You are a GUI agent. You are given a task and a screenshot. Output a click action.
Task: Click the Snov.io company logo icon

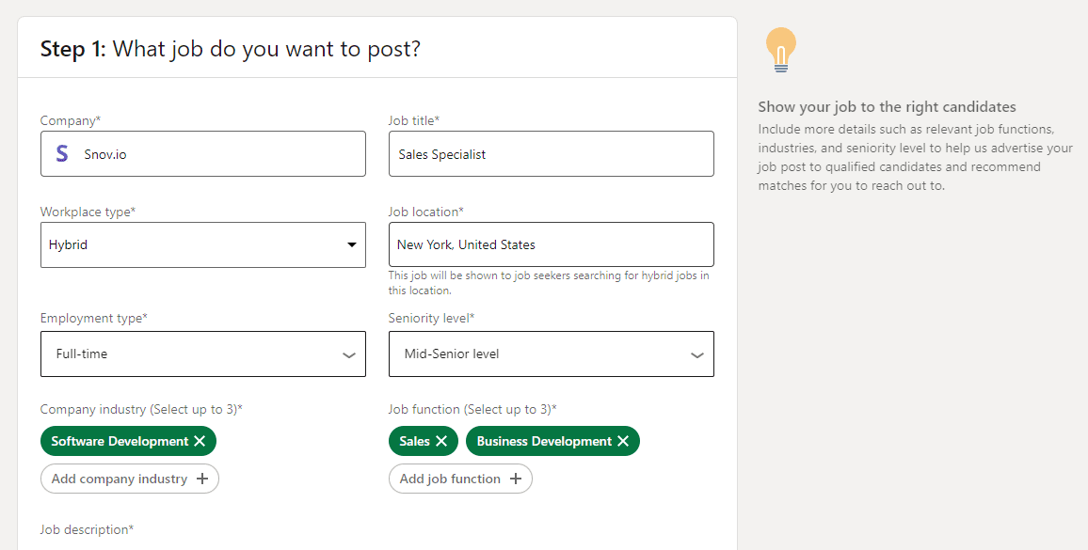[x=62, y=154]
